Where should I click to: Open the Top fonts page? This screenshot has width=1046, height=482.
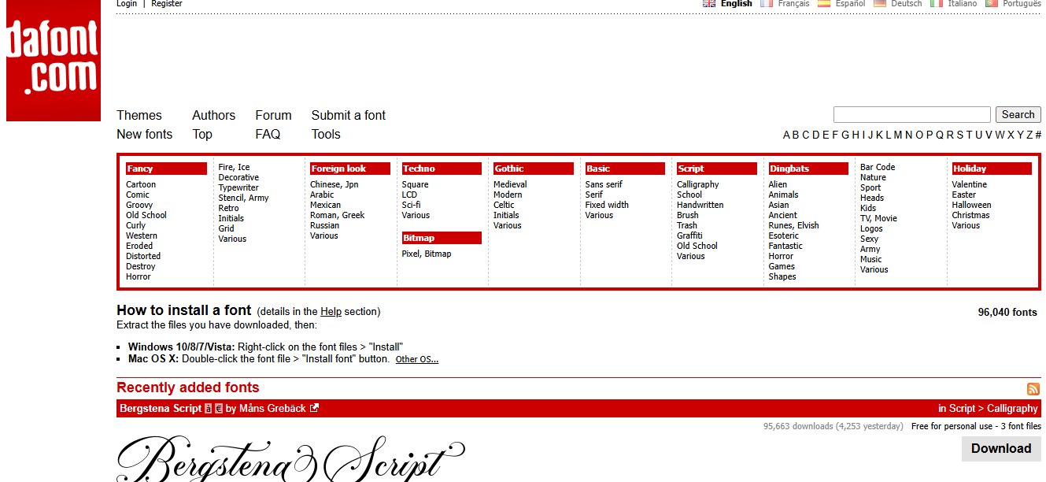click(202, 134)
